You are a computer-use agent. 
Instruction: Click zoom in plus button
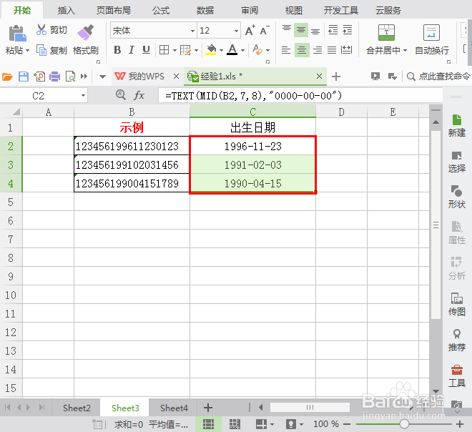(459, 424)
